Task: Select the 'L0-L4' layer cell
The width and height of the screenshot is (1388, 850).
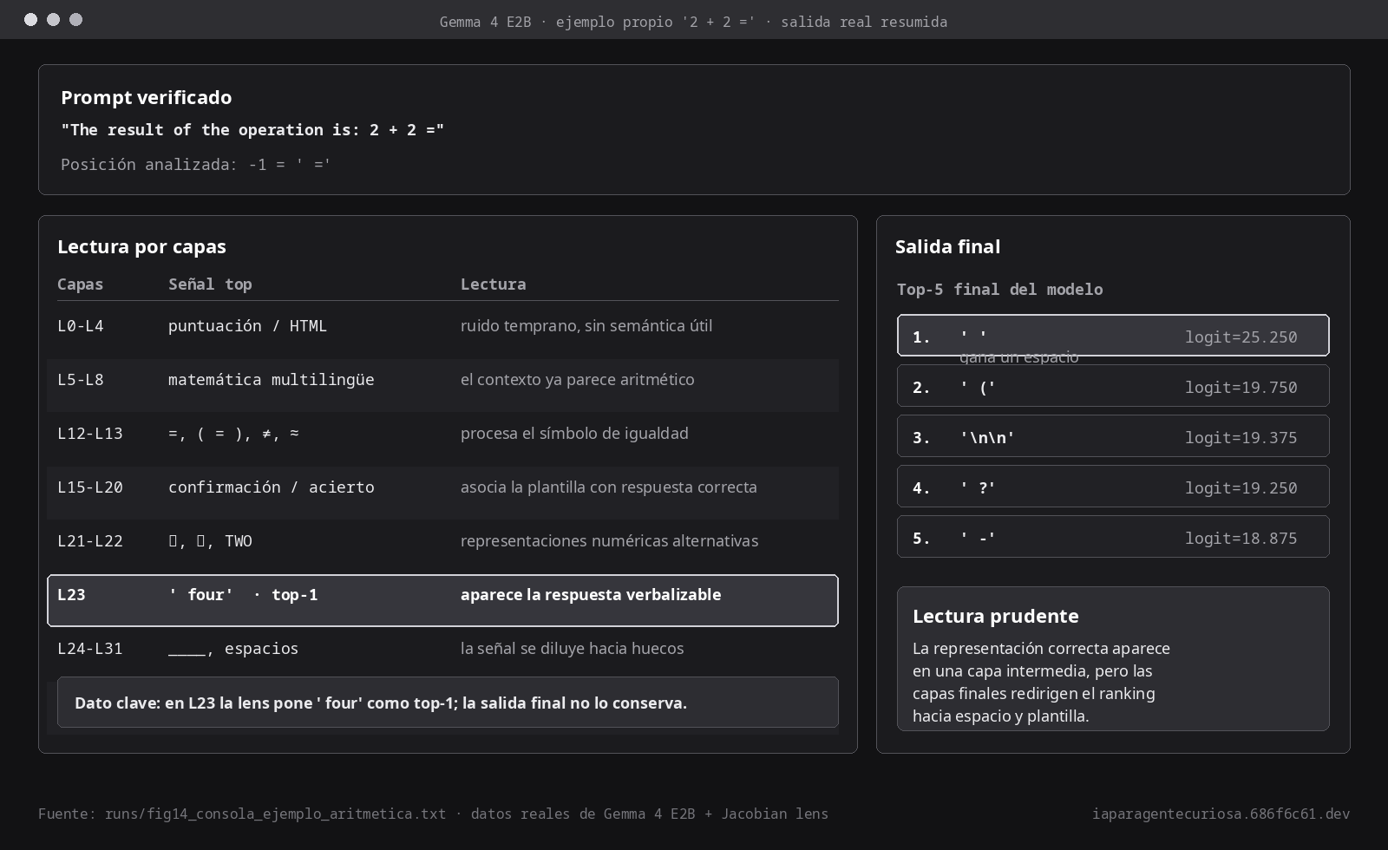Action: (x=80, y=326)
